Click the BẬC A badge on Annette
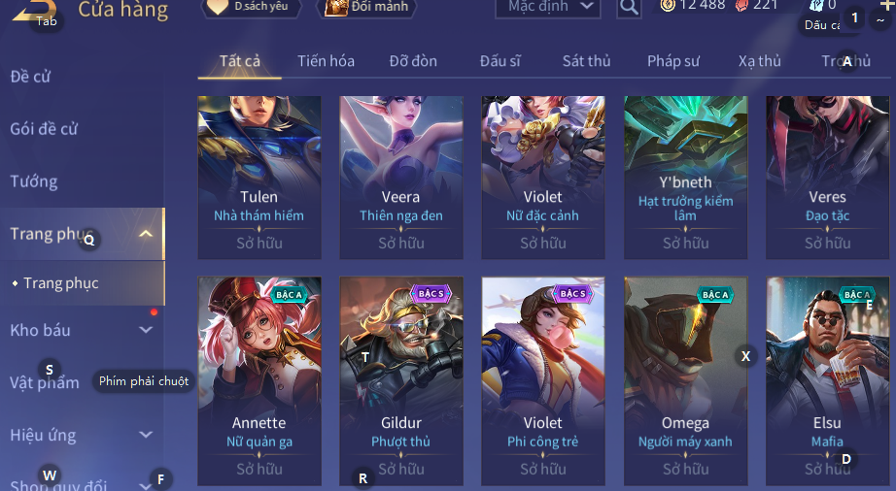Viewport: 896px width, 491px height. (290, 294)
